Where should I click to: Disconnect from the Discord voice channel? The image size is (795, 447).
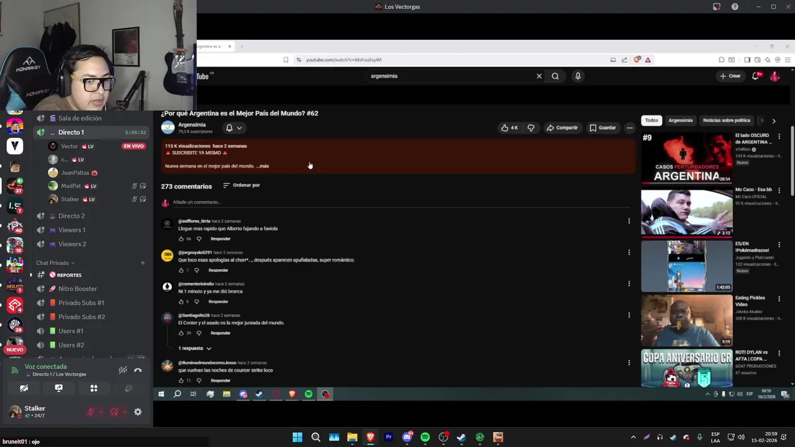coord(138,370)
